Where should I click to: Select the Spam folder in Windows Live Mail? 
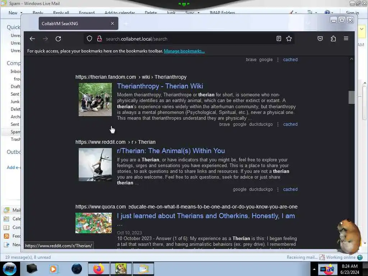[x=15, y=132]
